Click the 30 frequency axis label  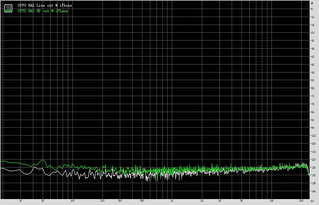tap(20, 201)
